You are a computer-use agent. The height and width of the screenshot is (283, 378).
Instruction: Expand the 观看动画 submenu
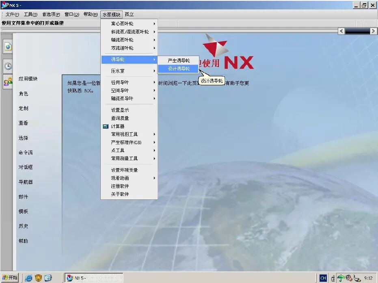pos(129,178)
